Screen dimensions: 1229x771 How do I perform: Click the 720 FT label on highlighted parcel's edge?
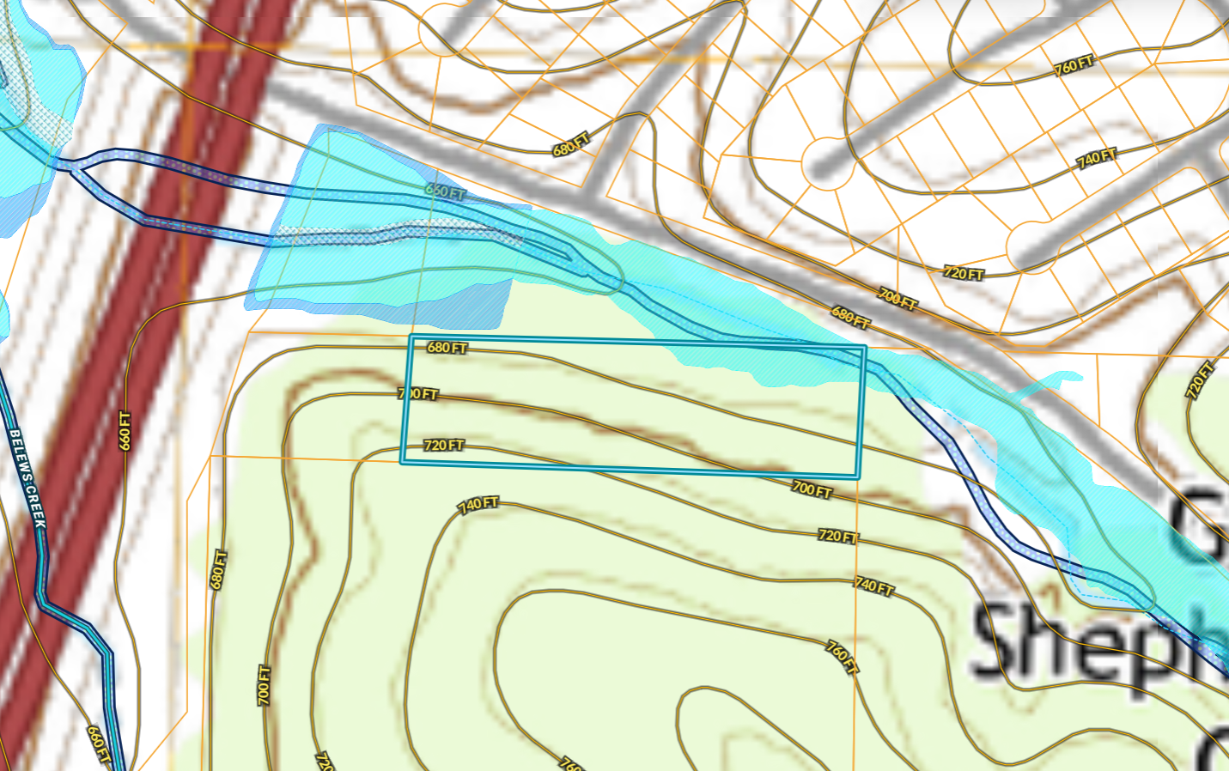point(444,445)
